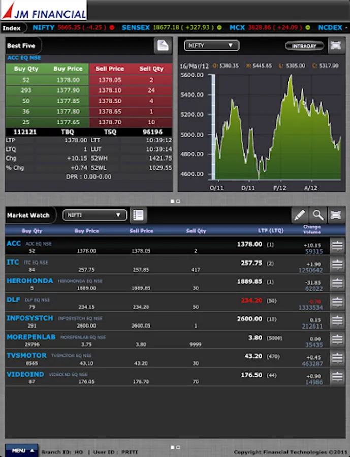Viewport: 350px width, 457px height.
Task: Open the note icon in Best Five panel
Action: click(163, 46)
